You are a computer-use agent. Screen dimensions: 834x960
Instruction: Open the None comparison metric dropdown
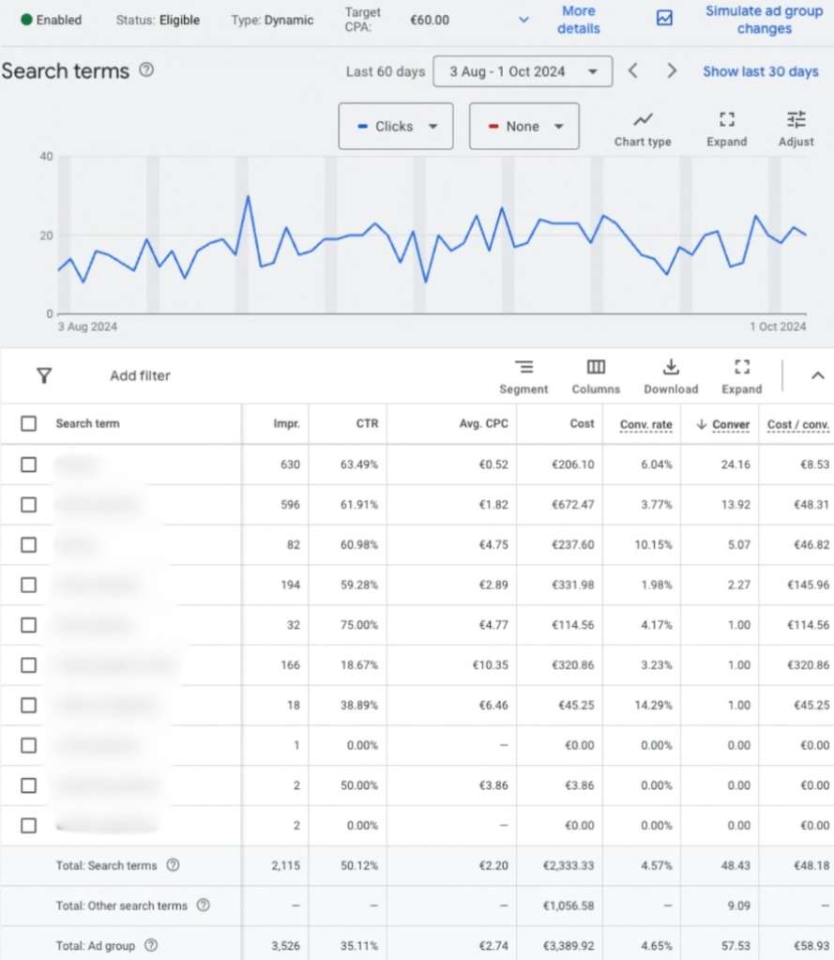[x=523, y=127]
